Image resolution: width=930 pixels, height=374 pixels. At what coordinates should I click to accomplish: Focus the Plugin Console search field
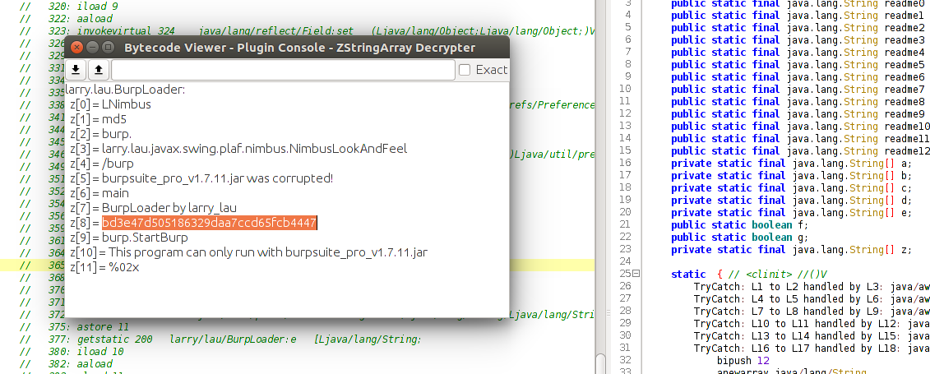pyautogui.click(x=283, y=70)
